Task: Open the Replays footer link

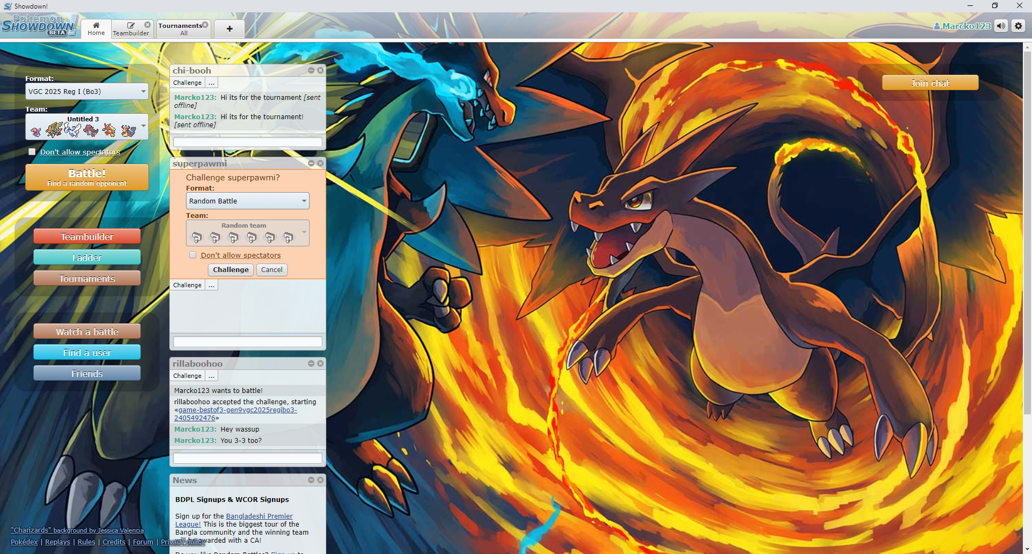Action: 58,542
